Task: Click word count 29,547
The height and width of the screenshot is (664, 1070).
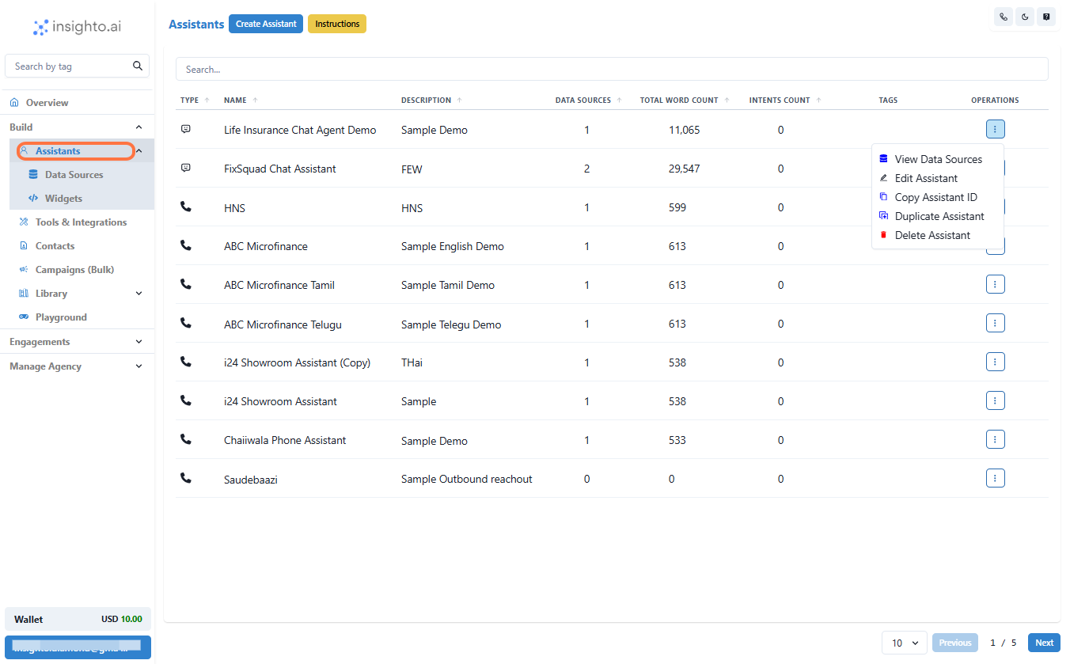Action: [684, 169]
